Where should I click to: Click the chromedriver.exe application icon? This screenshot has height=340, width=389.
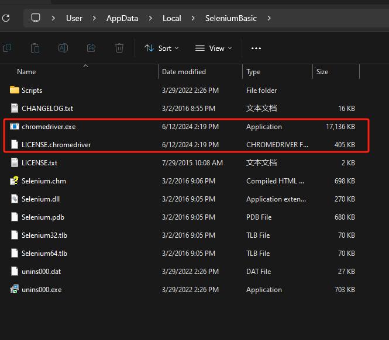(15, 126)
